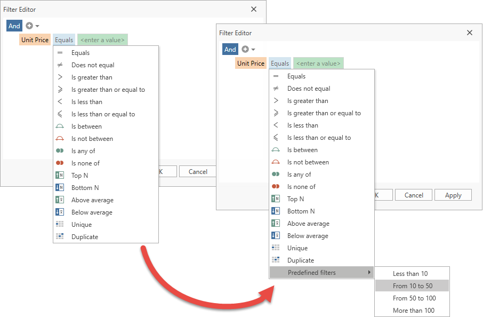Pick Less than 10 from the predefined filters

click(x=410, y=274)
